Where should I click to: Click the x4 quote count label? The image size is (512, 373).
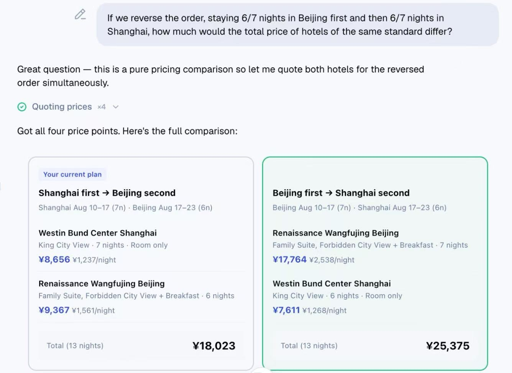(x=102, y=107)
